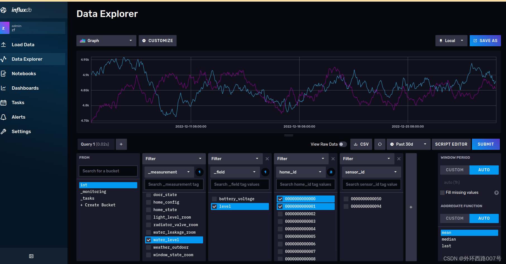Toggle View Raw Data switch
506x264 pixels.
click(x=343, y=144)
